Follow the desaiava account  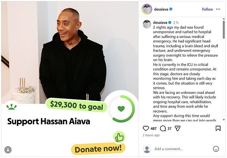(x=207, y=9)
